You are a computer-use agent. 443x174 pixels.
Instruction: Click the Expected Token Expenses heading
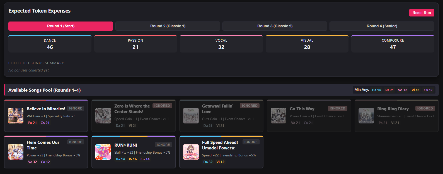pyautogui.click(x=39, y=11)
